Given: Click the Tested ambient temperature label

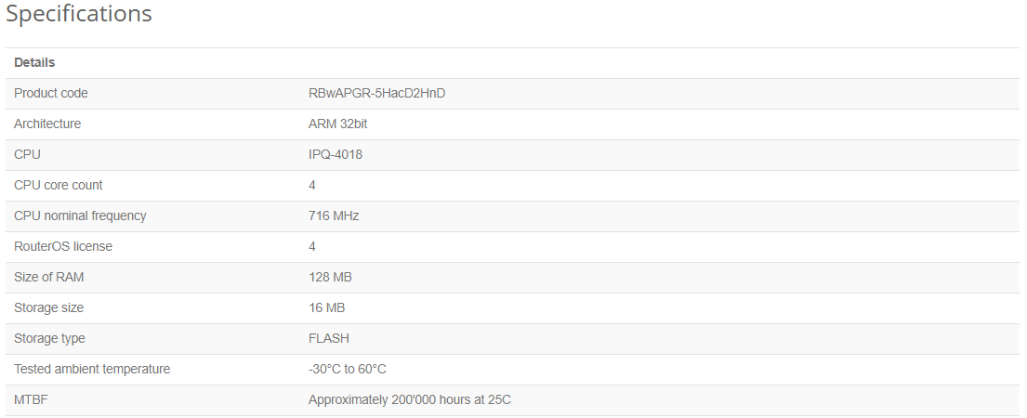Looking at the screenshot, I should point(92,369).
